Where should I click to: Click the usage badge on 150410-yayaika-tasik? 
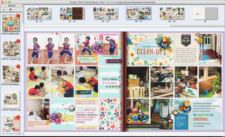click(18, 16)
